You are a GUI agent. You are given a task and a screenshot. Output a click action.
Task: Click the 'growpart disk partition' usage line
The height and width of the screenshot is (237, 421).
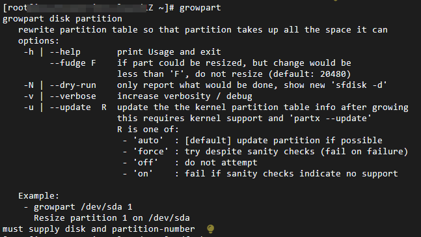coord(62,19)
